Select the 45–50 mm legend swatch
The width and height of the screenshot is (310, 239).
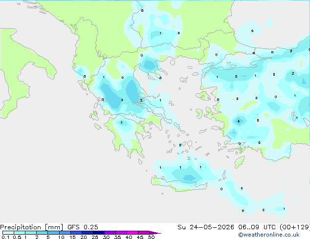pyautogui.click(x=144, y=233)
